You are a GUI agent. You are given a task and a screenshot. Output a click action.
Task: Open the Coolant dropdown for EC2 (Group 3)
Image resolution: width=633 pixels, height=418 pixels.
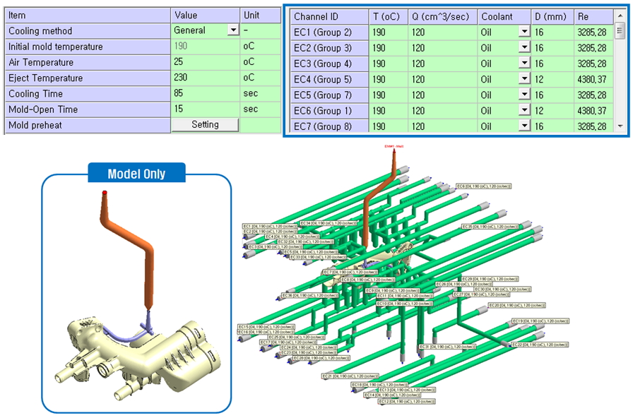[524, 47]
